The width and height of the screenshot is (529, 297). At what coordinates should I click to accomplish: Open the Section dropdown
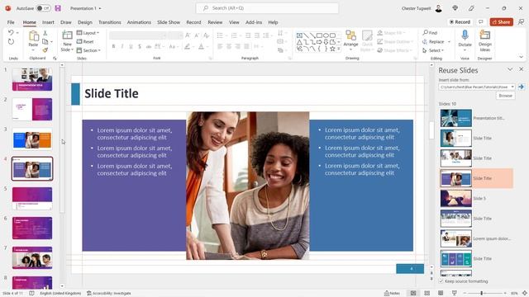[x=88, y=50]
